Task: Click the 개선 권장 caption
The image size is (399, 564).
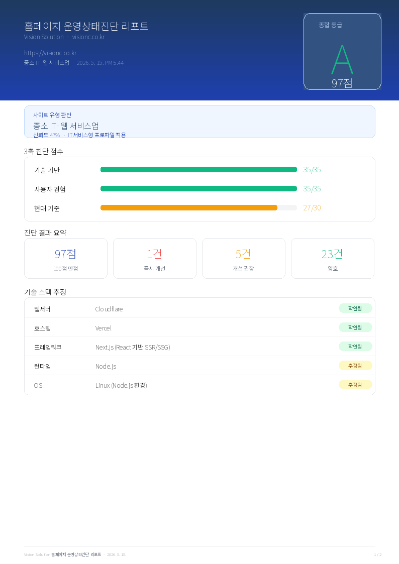Action: pyautogui.click(x=243, y=269)
